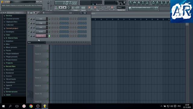Image resolution: width=193 pixels, height=109 pixels.
Task: Open the Каналы menu
Action: click(x=13, y=5)
